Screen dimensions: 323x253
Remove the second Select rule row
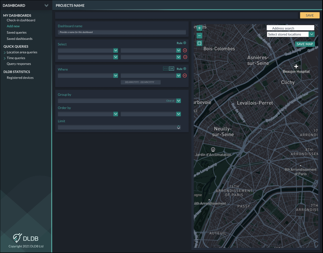[x=185, y=57]
